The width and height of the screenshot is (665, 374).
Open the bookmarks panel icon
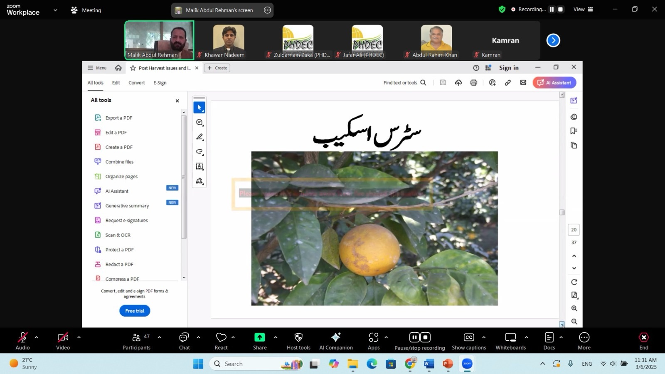[574, 131]
